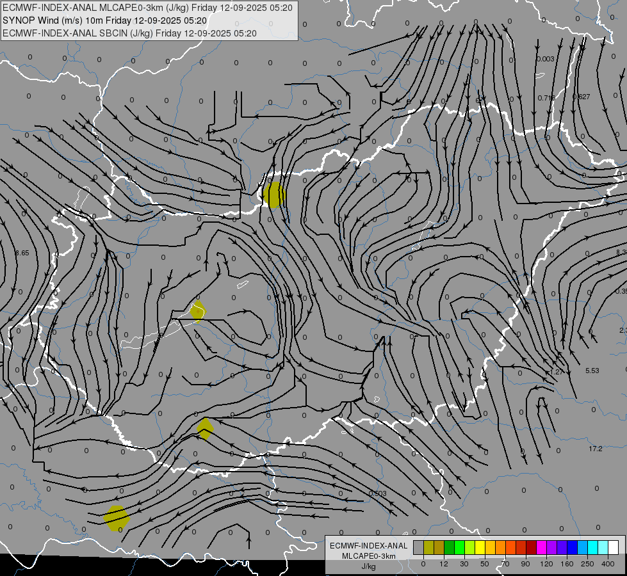Viewport: 627px width, 576px height.
Task: Click the gray swatch in the MLCAPE legend
Action: 418,547
